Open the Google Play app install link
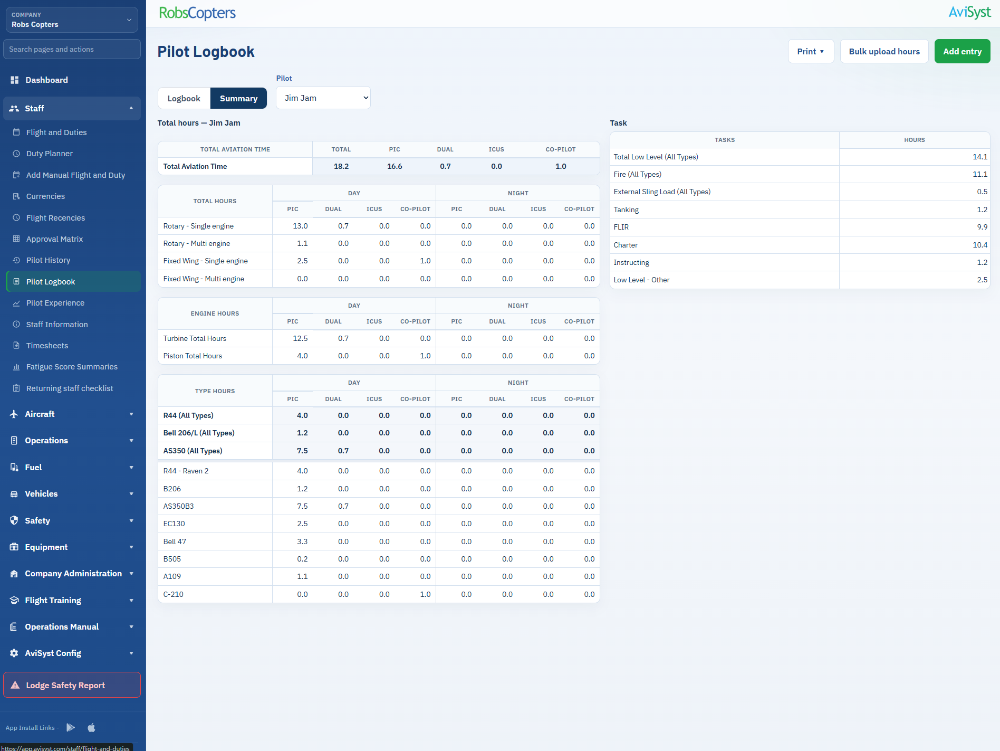1000x751 pixels. click(x=71, y=728)
